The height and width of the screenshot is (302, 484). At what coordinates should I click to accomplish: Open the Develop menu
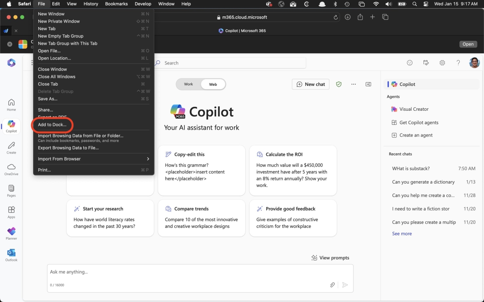[143, 4]
